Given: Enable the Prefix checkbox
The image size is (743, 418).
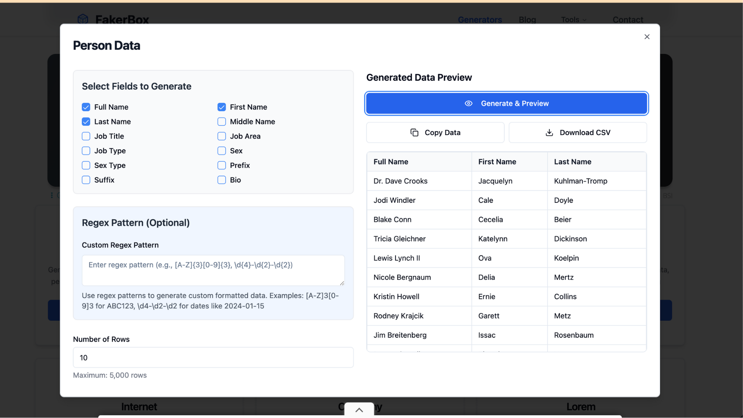Looking at the screenshot, I should tap(221, 165).
